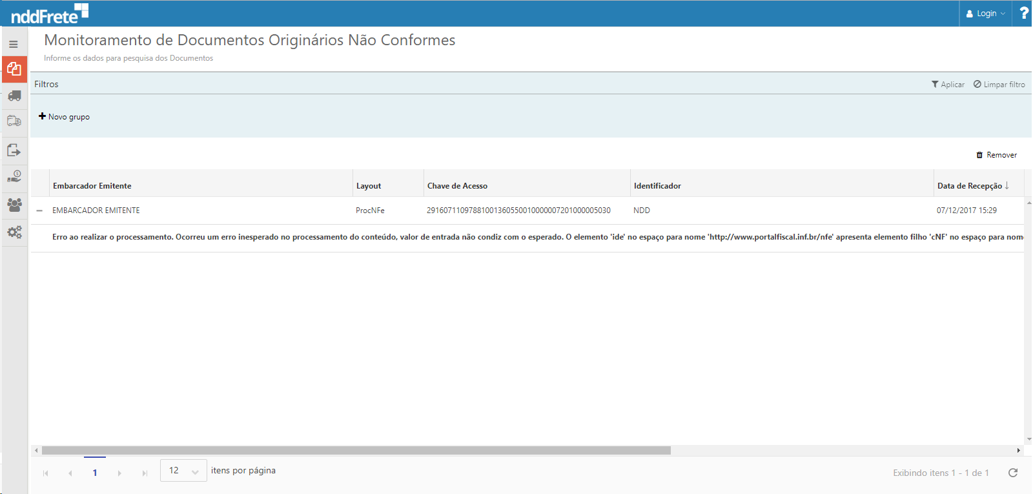Image resolution: width=1033 pixels, height=494 pixels.
Task: Open the payment hand sidebar icon
Action: point(14,176)
